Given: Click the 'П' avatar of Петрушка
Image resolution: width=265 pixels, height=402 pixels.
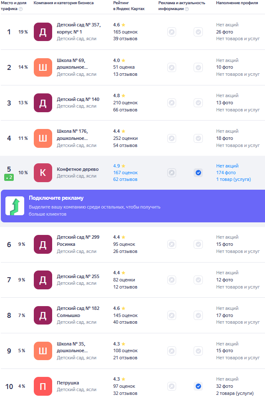Looking at the screenshot, I should pos(43,386).
